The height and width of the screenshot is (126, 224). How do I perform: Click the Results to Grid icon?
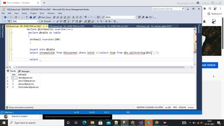tap(89, 21)
